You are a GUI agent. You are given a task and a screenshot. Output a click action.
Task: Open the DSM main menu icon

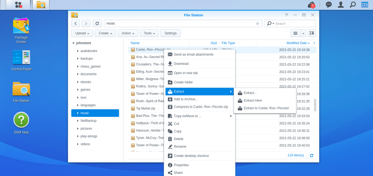[19, 5]
